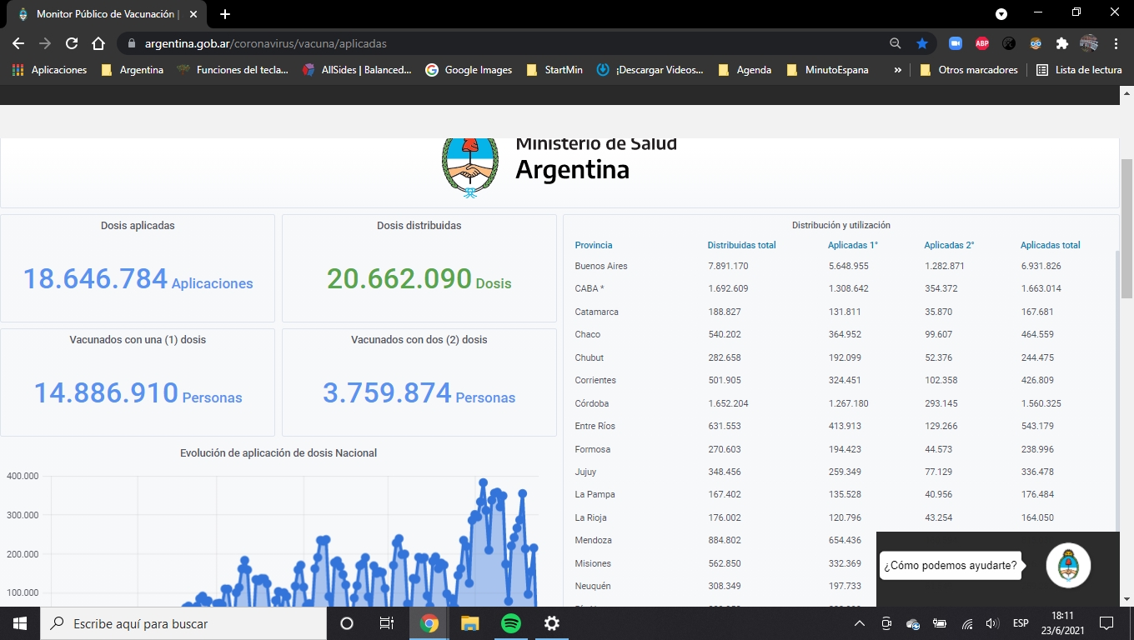This screenshot has width=1134, height=640.
Task: Open the Argentina bookmarks folder
Action: (133, 70)
